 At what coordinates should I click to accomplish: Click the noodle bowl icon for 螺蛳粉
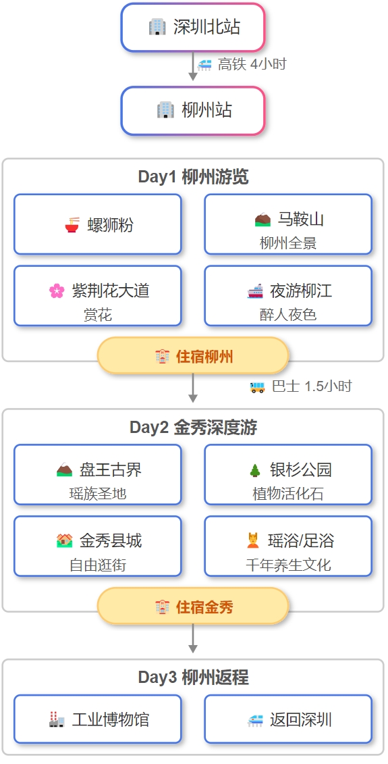[x=72, y=225]
